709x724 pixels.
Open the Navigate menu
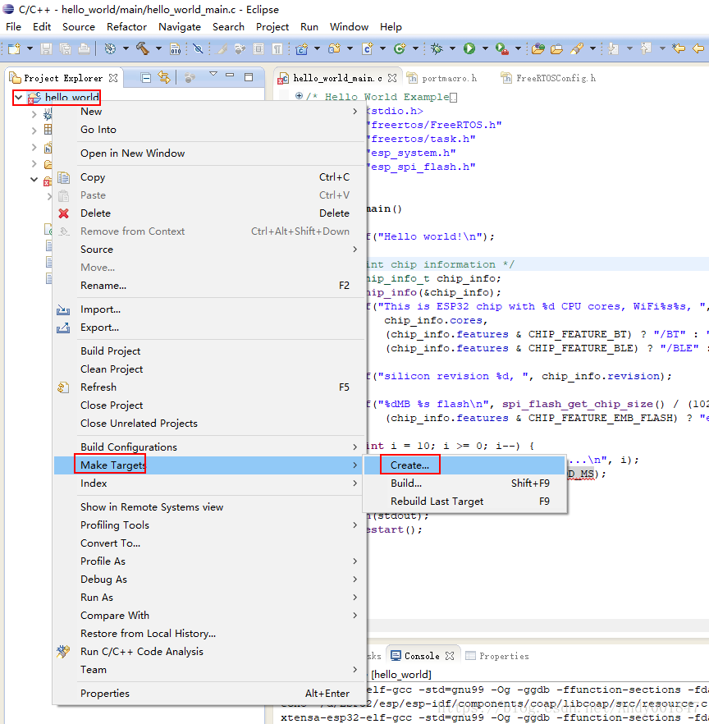coord(180,27)
